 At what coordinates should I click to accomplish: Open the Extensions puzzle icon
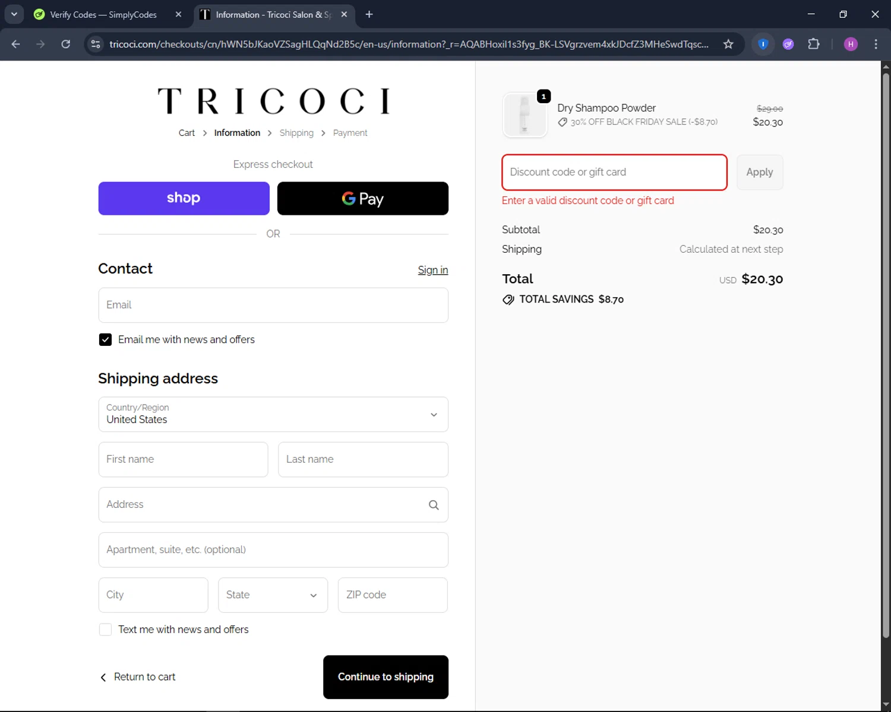(x=814, y=44)
